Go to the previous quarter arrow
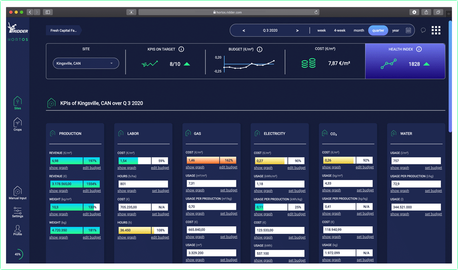Viewport: 458px width, 270px height. coord(244,31)
